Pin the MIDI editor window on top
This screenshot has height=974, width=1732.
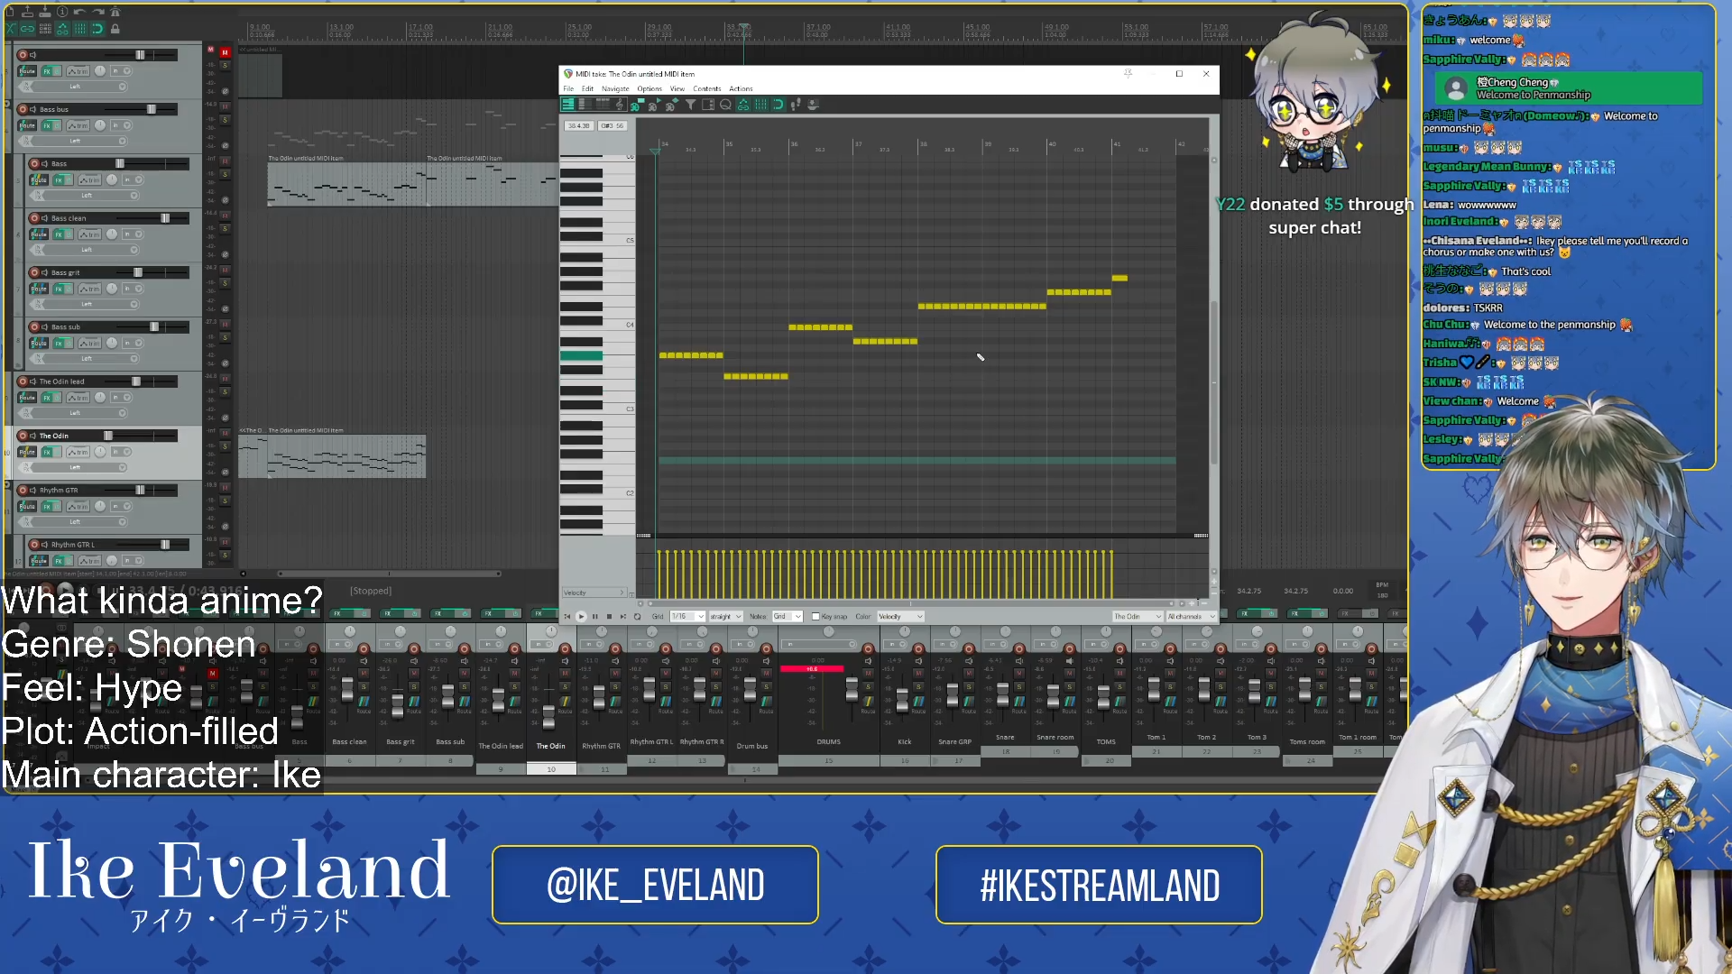[1128, 74]
